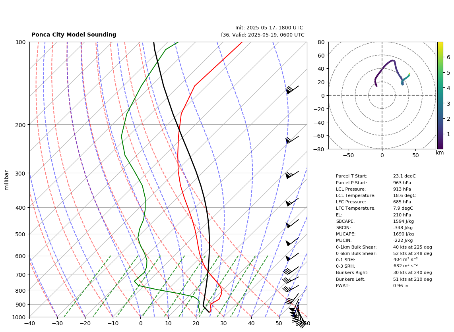Click the millibar y-axis label
The width and height of the screenshot is (454, 332).
(7, 180)
